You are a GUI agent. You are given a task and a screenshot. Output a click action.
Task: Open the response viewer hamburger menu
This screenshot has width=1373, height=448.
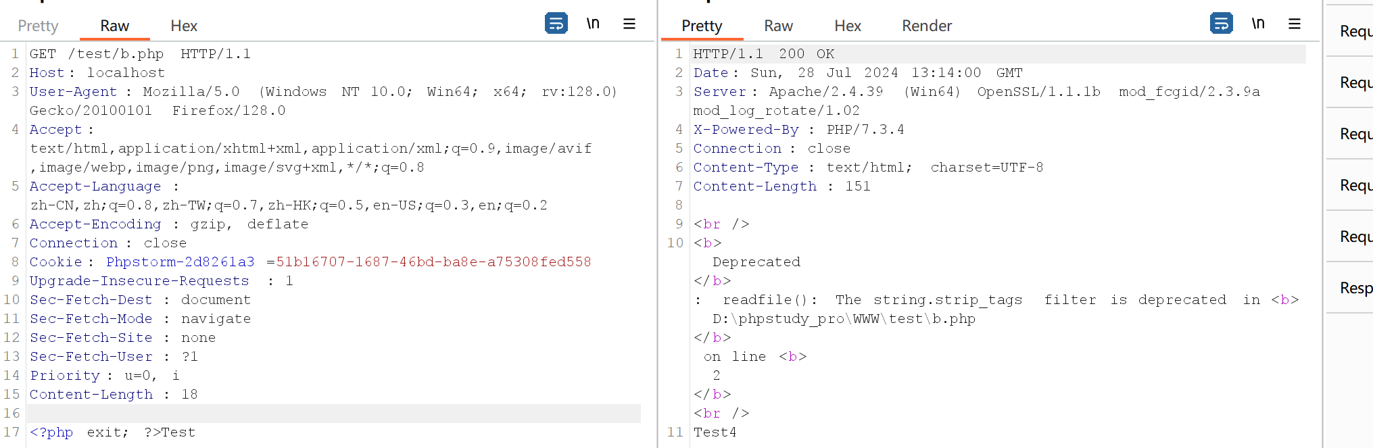click(x=1294, y=24)
